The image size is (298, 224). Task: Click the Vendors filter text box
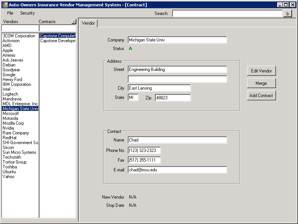pyautogui.click(x=20, y=28)
